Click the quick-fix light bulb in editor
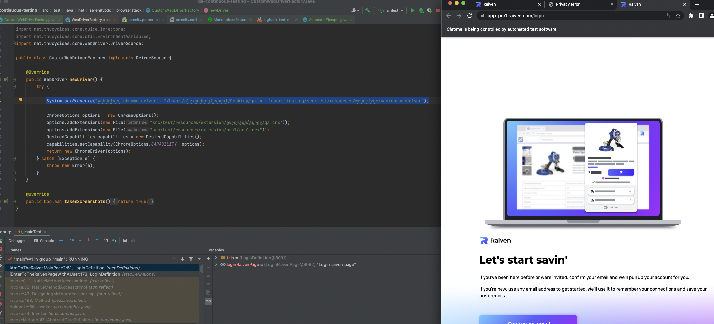Image resolution: width=714 pixels, height=324 pixels. click(20, 100)
